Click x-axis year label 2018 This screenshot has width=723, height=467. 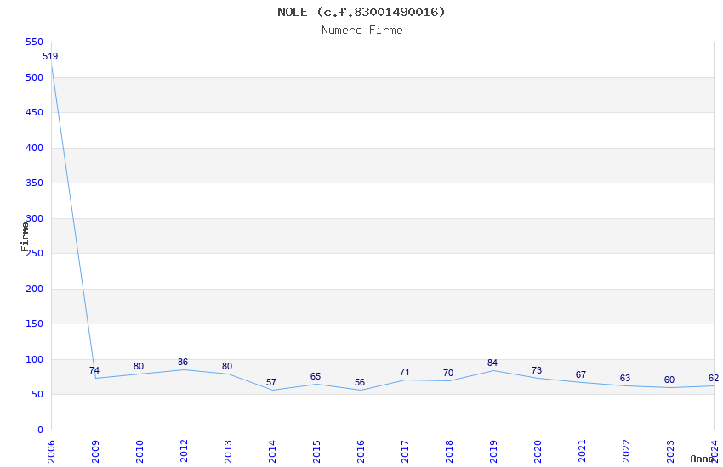pyautogui.click(x=450, y=452)
